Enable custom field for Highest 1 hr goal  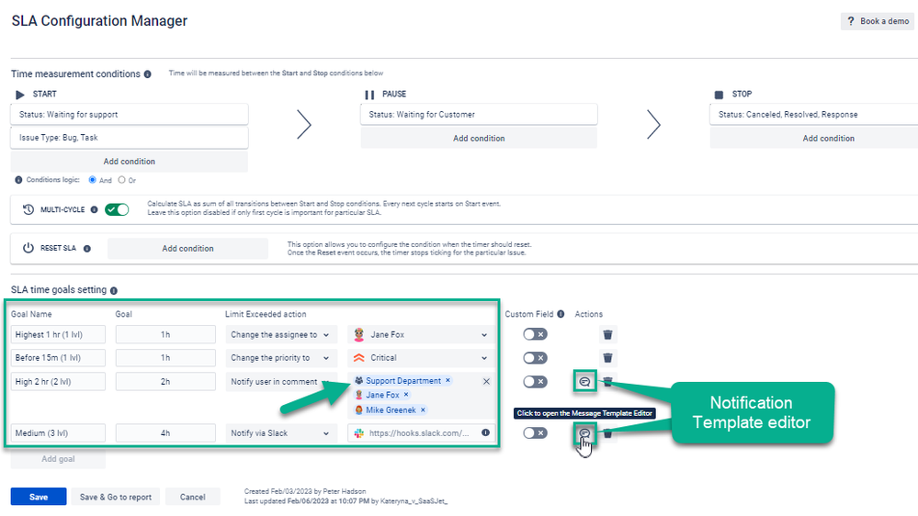(x=535, y=334)
